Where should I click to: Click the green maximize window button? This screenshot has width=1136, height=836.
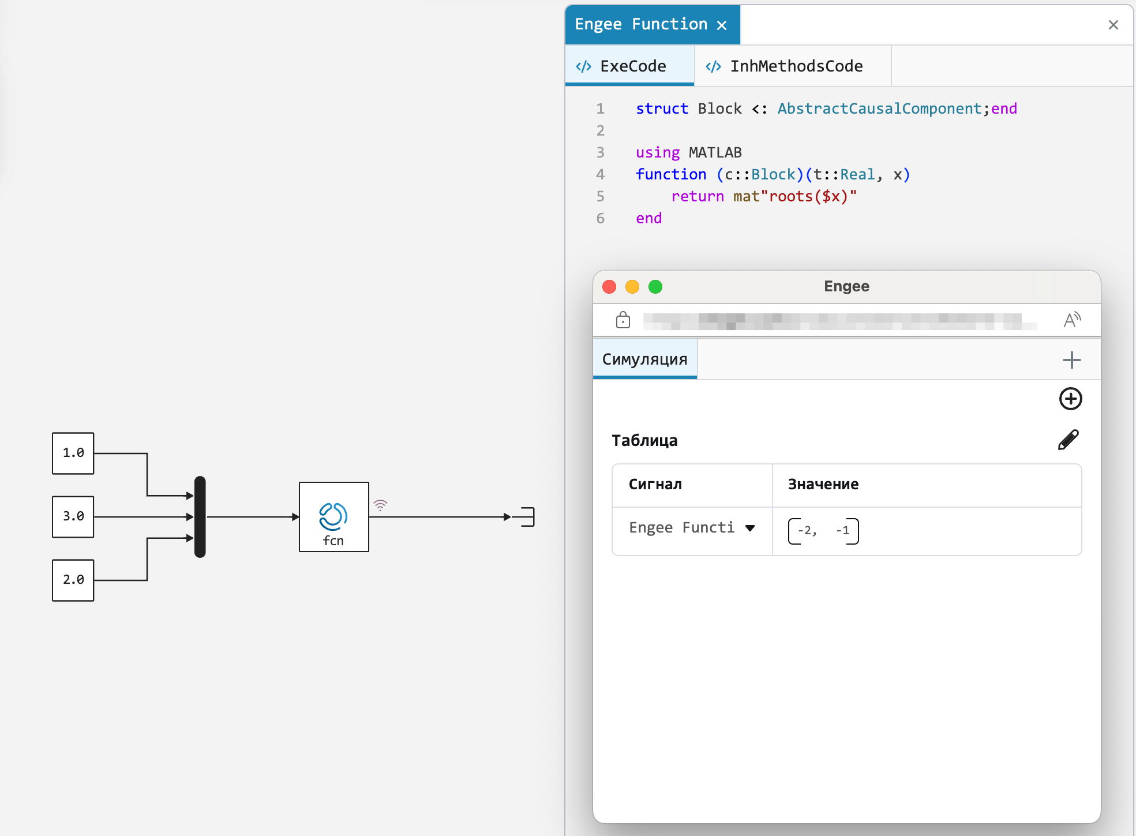tap(655, 287)
